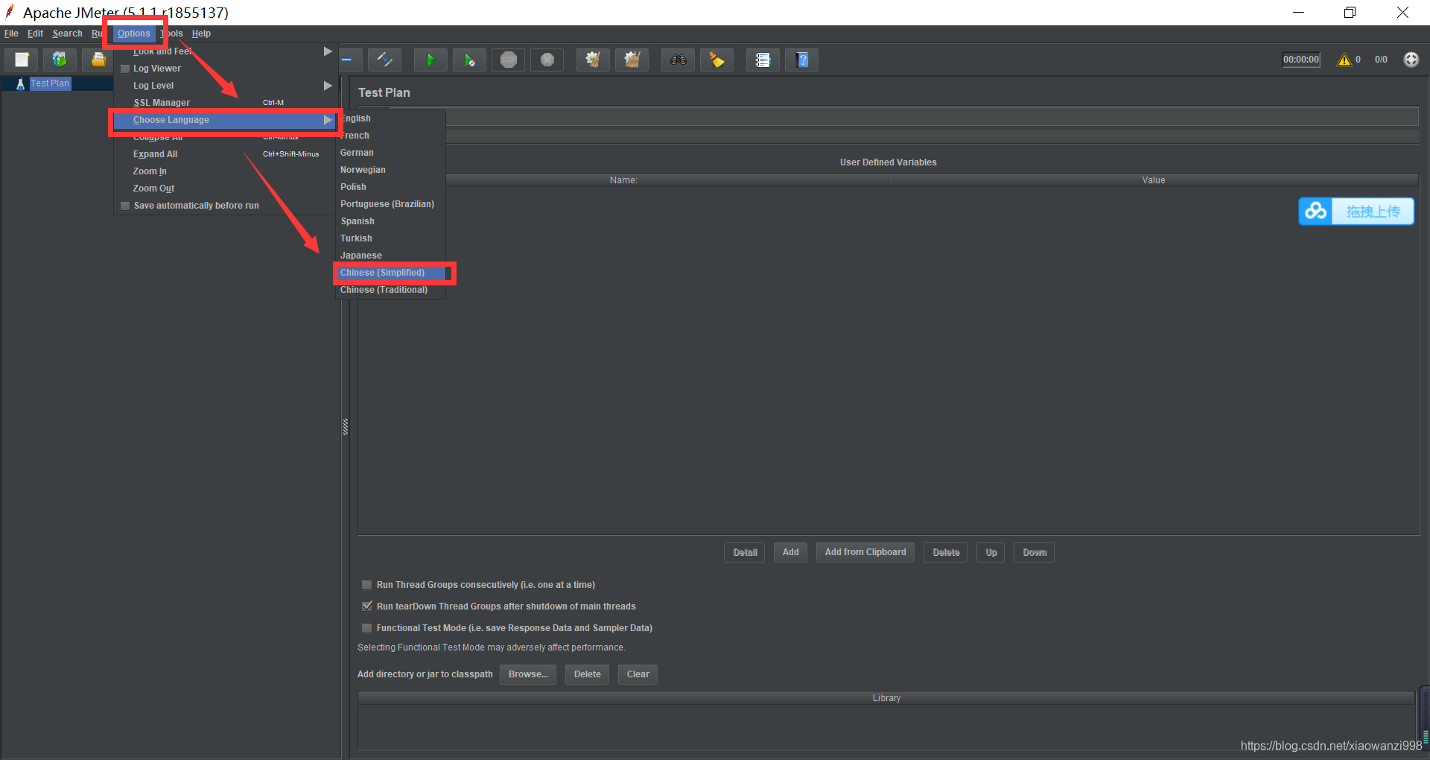This screenshot has height=760, width=1430.
Task: Start the test with the green play icon
Action: coord(430,60)
